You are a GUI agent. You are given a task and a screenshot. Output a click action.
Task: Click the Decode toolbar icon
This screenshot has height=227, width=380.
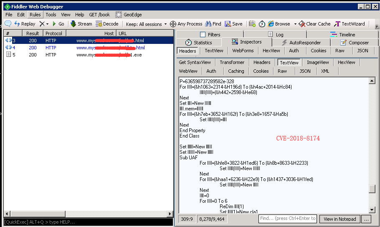click(99, 24)
